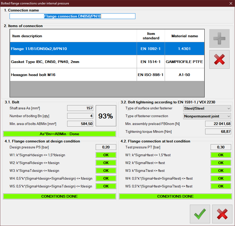Click the As*Bn>=ABMin - Done status bar

[x=59, y=134]
